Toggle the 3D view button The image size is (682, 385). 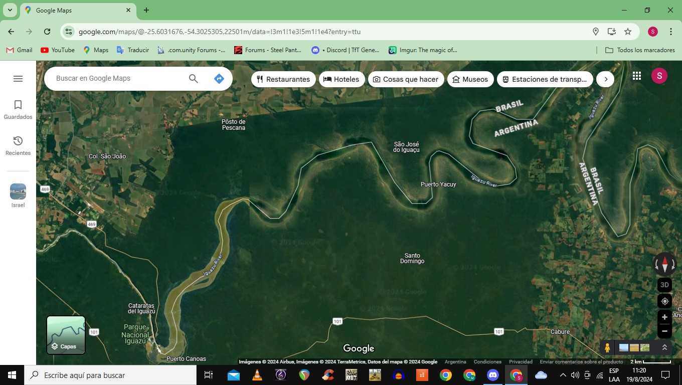click(664, 285)
